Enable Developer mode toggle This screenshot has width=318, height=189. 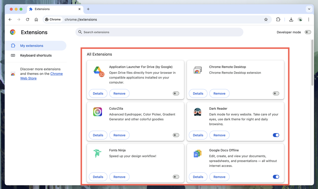point(307,32)
